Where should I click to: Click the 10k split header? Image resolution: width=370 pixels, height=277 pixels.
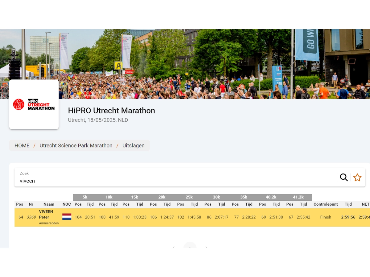coord(109,197)
